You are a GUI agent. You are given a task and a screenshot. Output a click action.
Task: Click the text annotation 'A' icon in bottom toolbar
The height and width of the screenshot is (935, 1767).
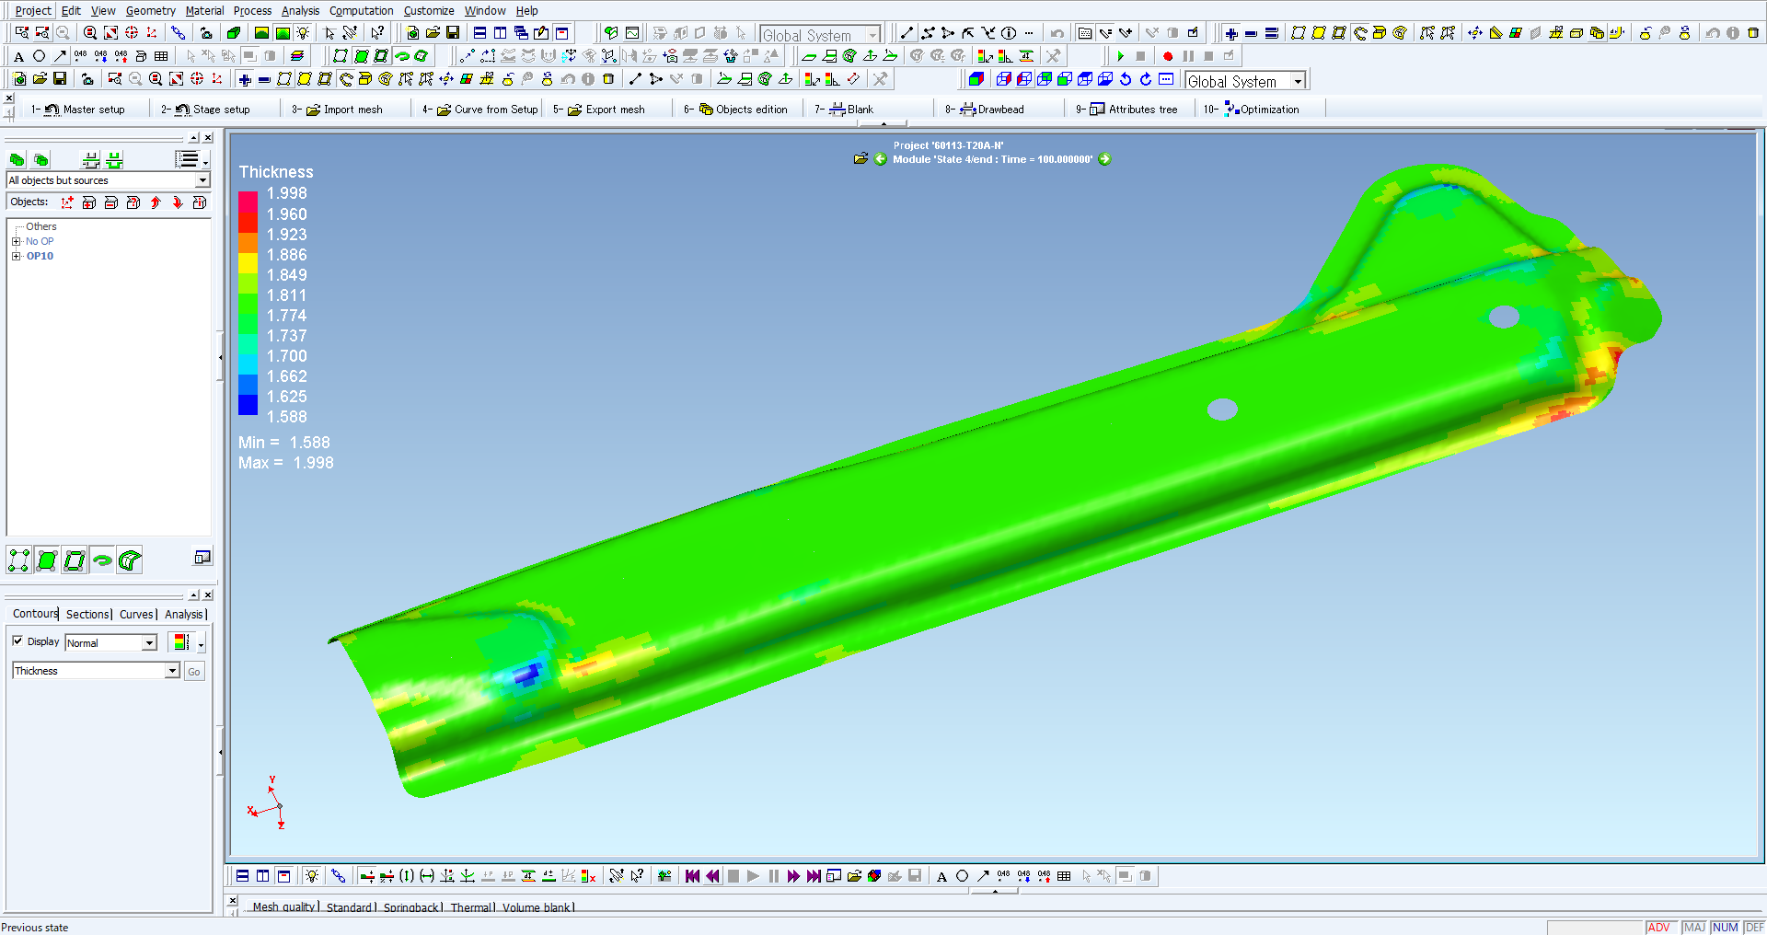point(941,876)
